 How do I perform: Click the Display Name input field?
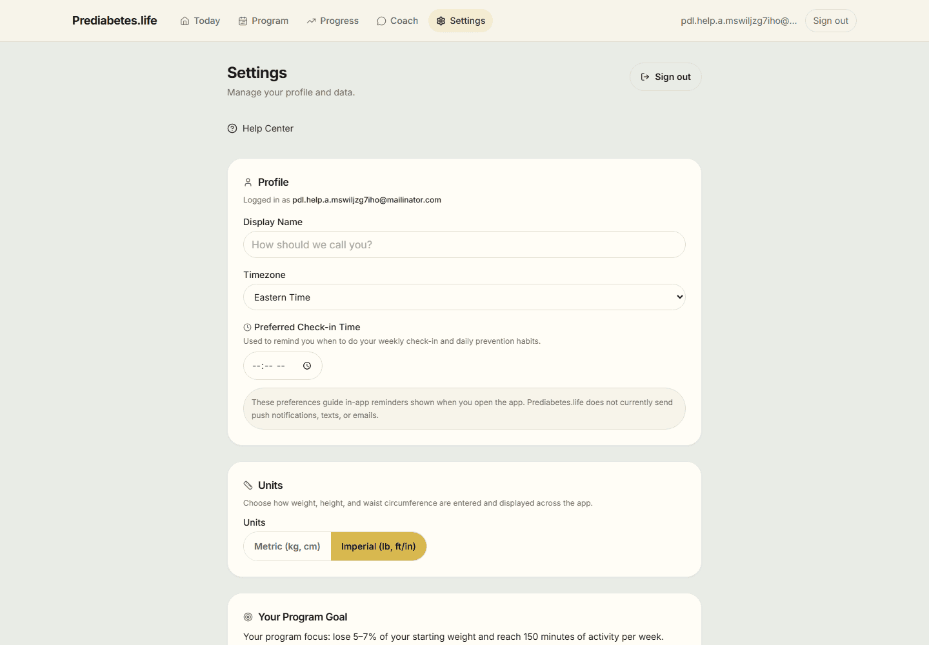tap(464, 244)
